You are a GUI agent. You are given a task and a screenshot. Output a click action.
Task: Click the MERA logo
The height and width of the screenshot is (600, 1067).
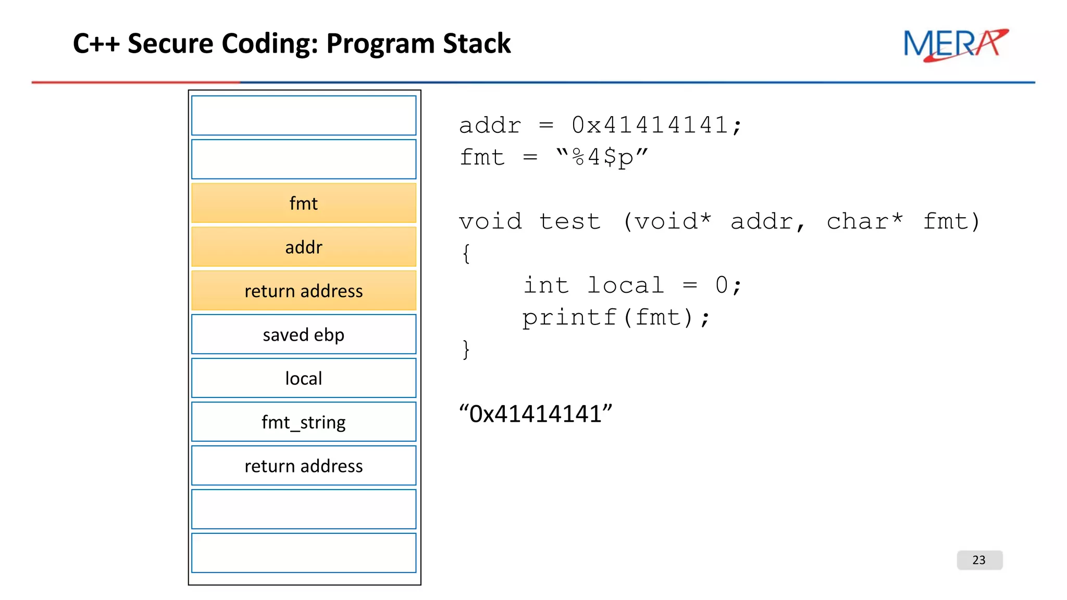point(955,45)
